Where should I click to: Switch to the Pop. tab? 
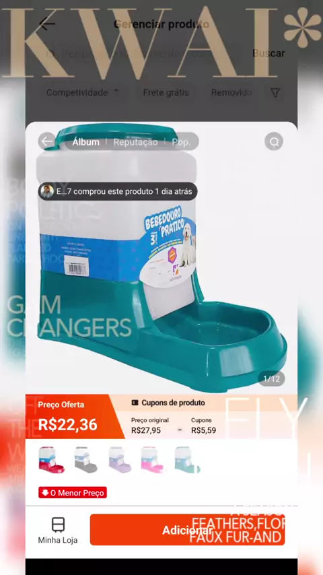coord(182,142)
